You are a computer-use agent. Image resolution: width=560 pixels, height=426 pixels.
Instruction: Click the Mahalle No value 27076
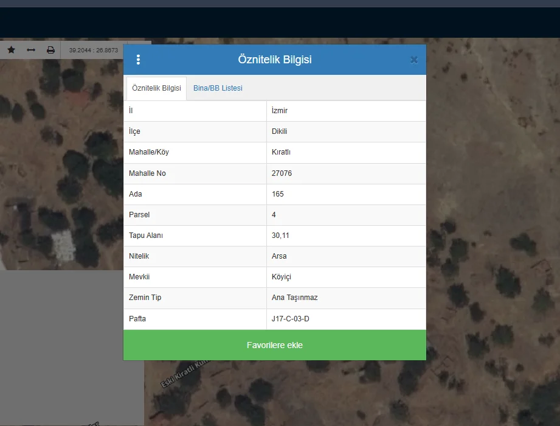pos(282,173)
